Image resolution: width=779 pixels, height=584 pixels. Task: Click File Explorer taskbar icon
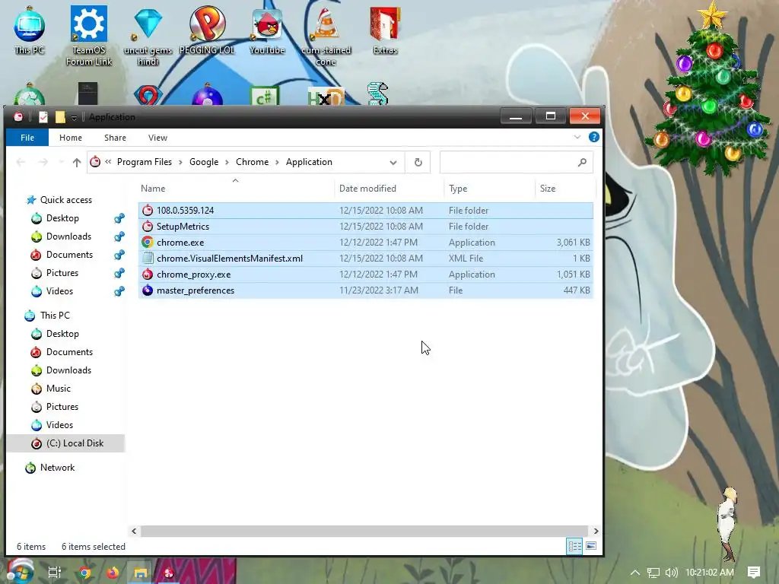click(141, 573)
